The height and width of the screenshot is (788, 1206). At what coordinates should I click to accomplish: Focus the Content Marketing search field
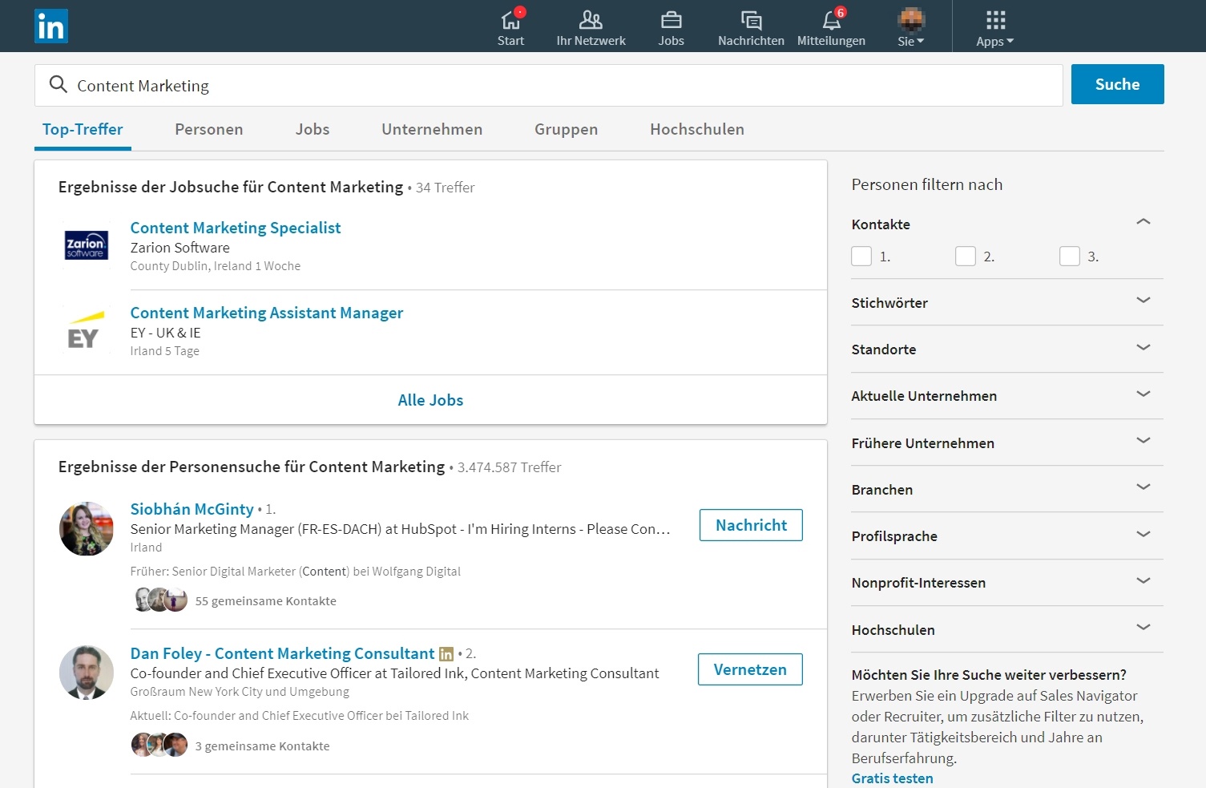coord(549,85)
